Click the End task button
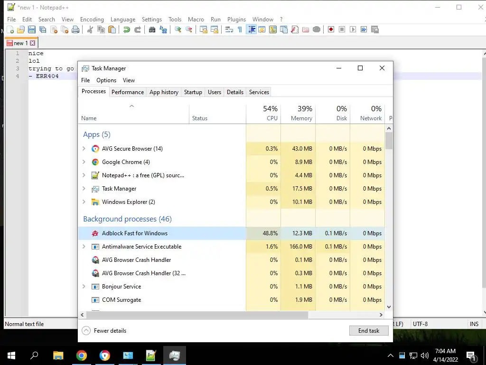This screenshot has height=365, width=486. pyautogui.click(x=368, y=331)
